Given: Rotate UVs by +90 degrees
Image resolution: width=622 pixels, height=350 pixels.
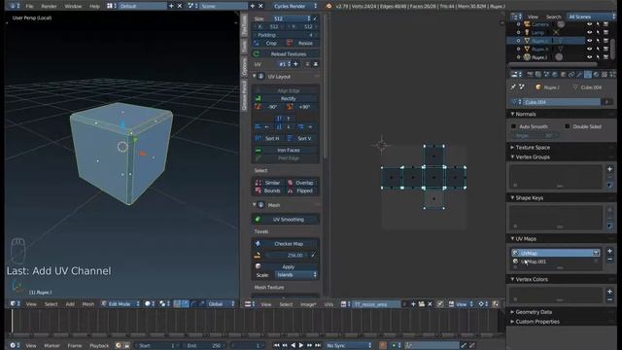Looking at the screenshot, I should (x=301, y=107).
